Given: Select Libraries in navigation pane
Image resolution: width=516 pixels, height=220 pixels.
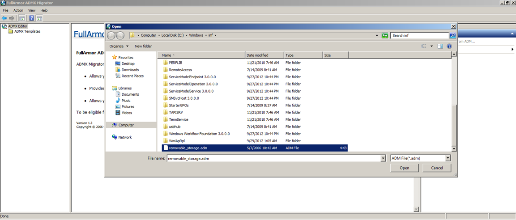Looking at the screenshot, I should pos(125,88).
